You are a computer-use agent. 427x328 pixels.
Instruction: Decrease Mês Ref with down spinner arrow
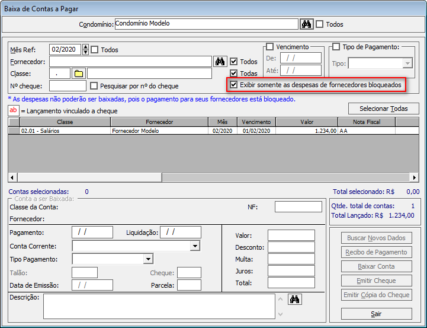[86, 52]
